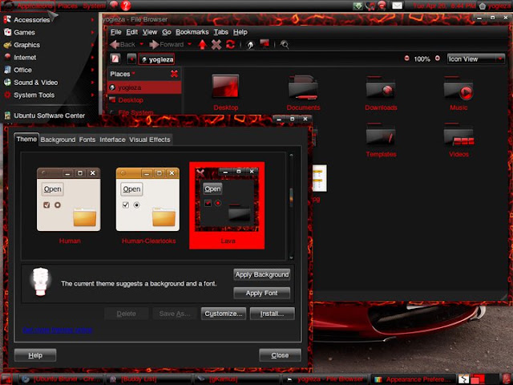Click the Forward button in File Browser
Image resolution: width=513 pixels, height=385 pixels.
[x=167, y=44]
